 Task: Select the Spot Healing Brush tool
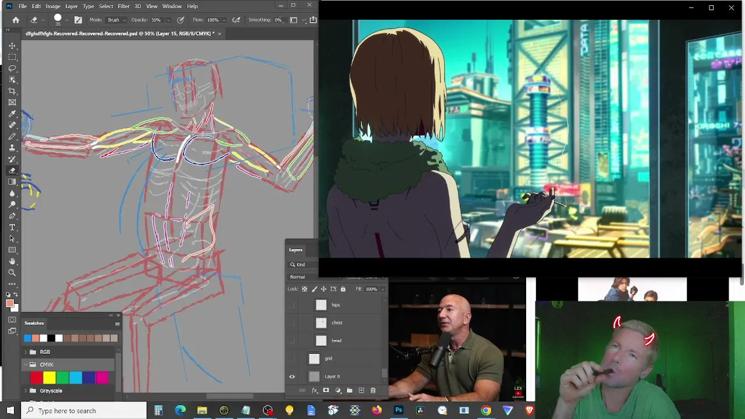pyautogui.click(x=12, y=125)
